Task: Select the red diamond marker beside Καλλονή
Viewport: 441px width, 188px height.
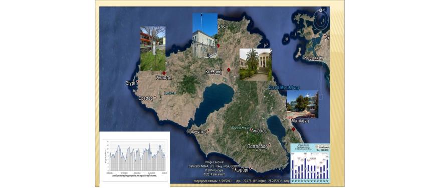Action: [229, 70]
